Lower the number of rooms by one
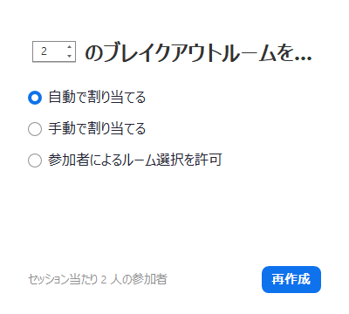 point(69,56)
